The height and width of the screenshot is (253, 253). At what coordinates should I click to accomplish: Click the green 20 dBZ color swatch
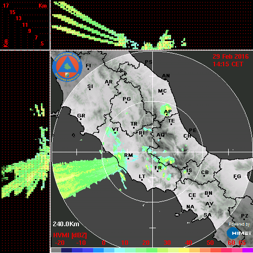pyautogui.click(x=141, y=250)
